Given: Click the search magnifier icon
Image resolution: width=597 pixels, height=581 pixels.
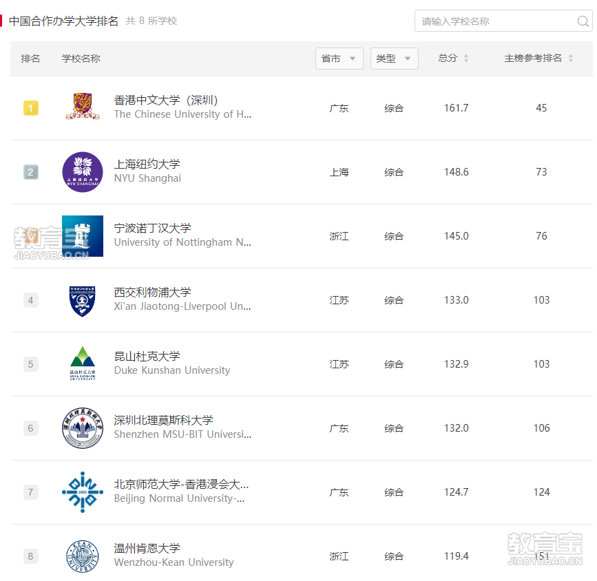Looking at the screenshot, I should [x=583, y=21].
